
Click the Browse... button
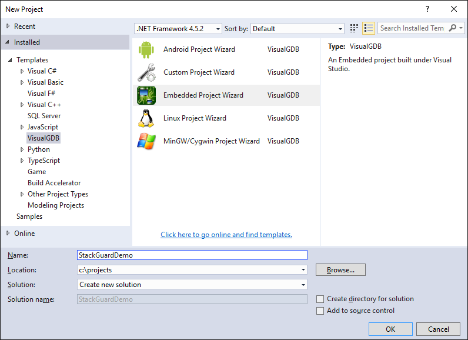(340, 270)
